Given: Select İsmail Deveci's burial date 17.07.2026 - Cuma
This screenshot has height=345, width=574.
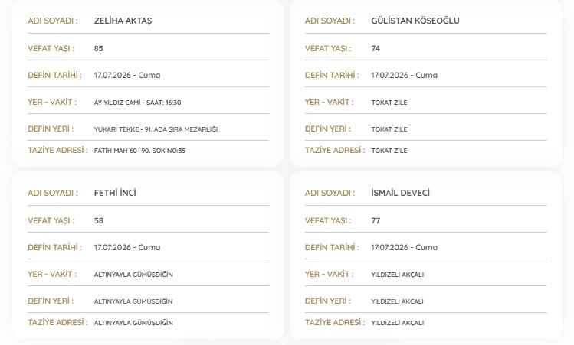Looking at the screenshot, I should pos(404,247).
